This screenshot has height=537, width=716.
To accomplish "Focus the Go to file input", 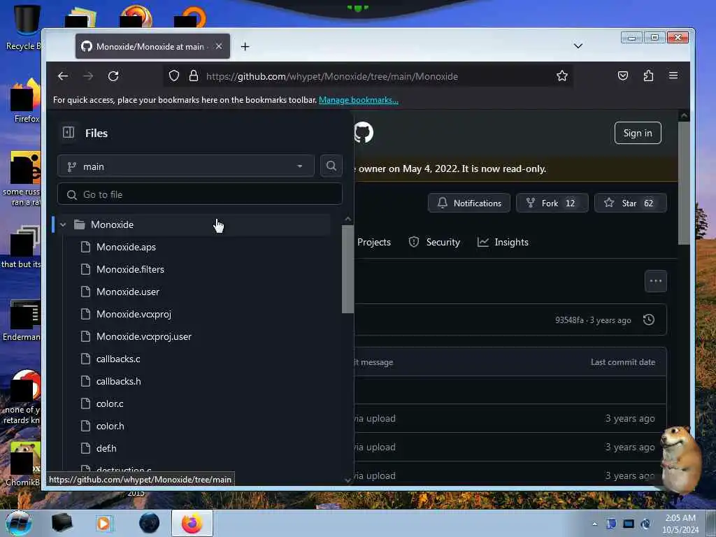I will pos(200,194).
